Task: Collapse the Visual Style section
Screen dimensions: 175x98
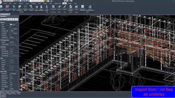Action: (17, 72)
